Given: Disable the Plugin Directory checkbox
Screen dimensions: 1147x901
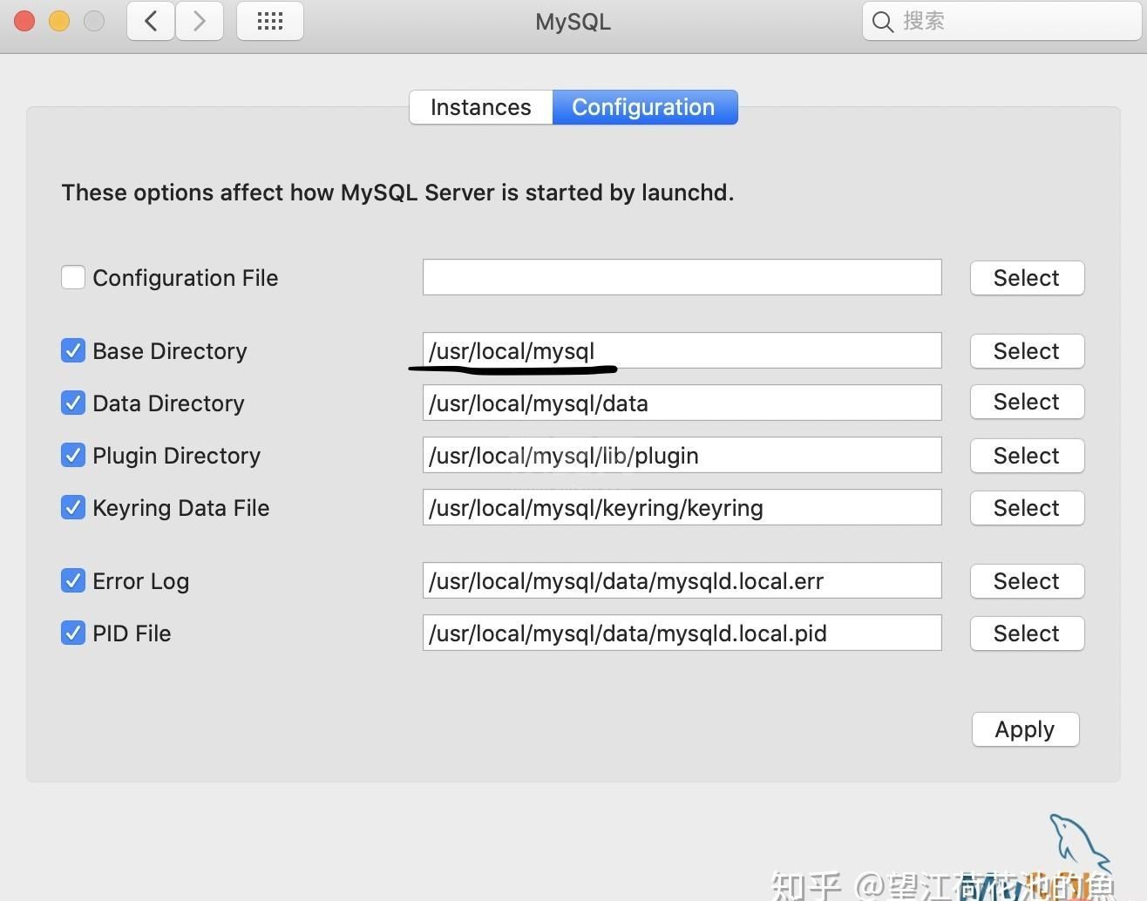Looking at the screenshot, I should pyautogui.click(x=73, y=455).
